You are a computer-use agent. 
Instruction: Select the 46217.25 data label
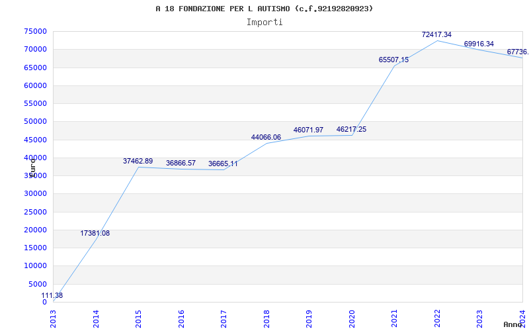click(x=351, y=129)
